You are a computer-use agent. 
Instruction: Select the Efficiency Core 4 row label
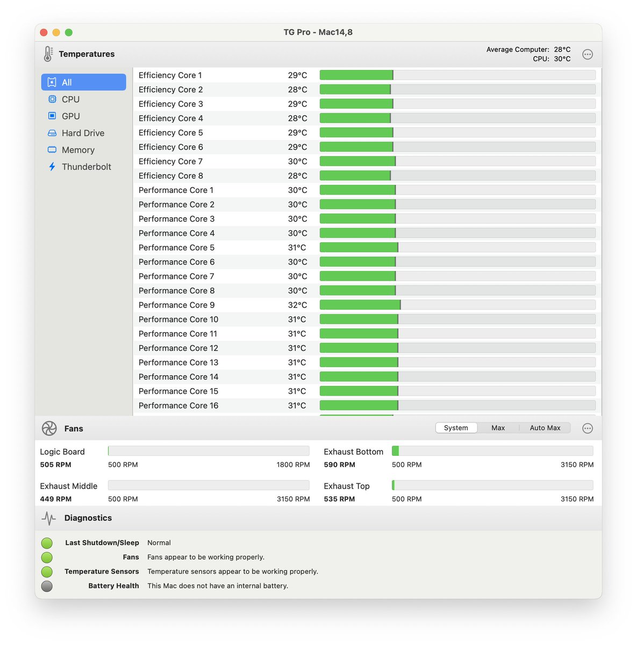[x=171, y=118]
